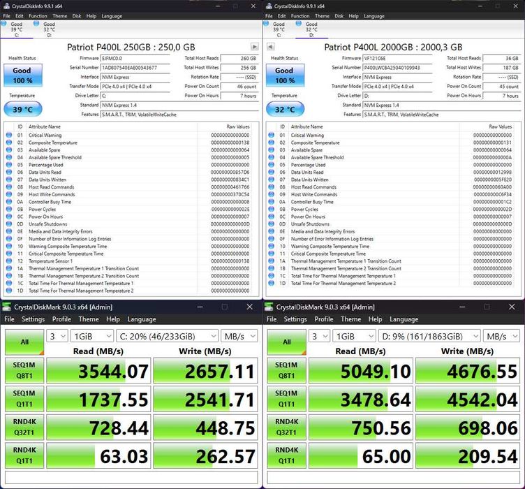Select the C: disk status icon in 250GB window
The height and width of the screenshot is (489, 525).
3,24
